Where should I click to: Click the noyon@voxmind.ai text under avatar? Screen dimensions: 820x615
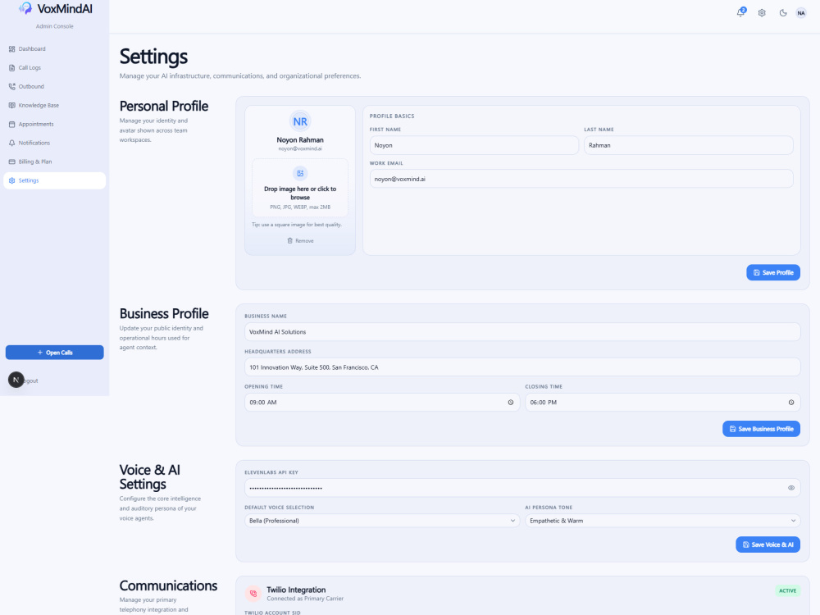tap(300, 149)
